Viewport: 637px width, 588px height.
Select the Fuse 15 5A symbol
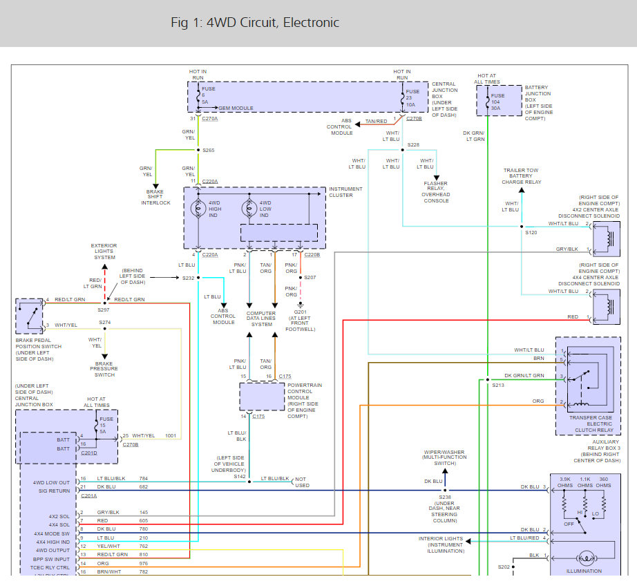click(x=96, y=426)
